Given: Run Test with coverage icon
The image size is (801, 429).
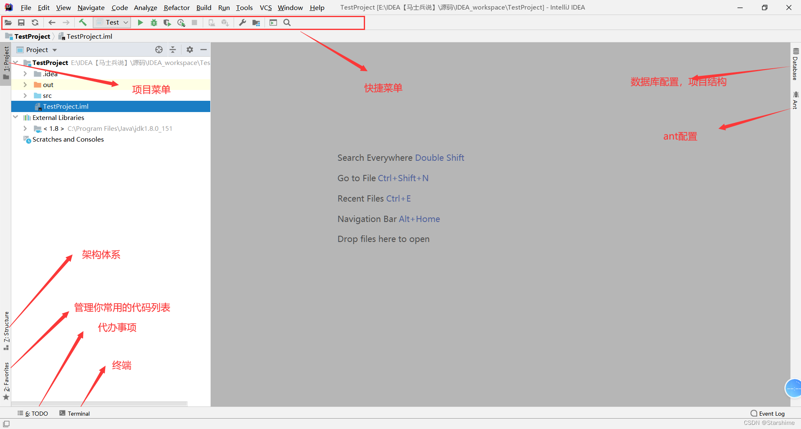Looking at the screenshot, I should tap(167, 22).
